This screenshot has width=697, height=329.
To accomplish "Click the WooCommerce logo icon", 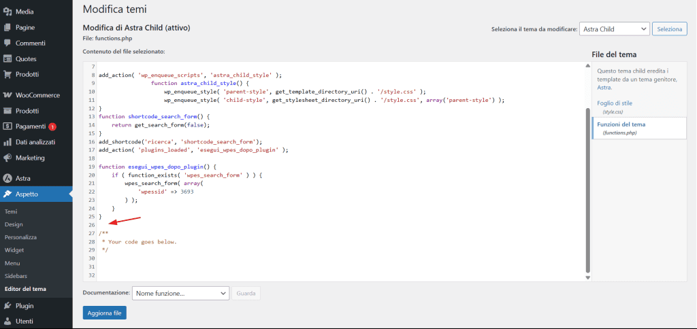I will (7, 95).
